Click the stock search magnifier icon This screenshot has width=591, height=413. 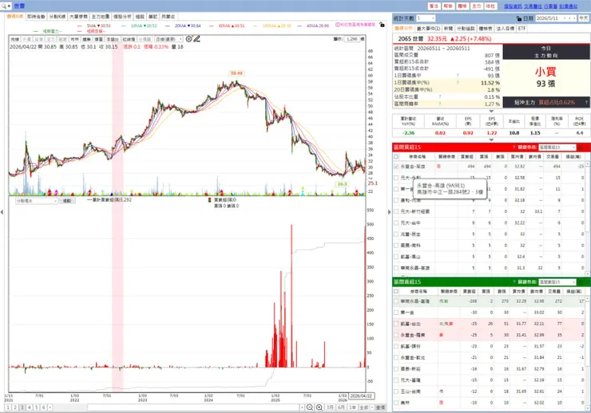[4, 6]
